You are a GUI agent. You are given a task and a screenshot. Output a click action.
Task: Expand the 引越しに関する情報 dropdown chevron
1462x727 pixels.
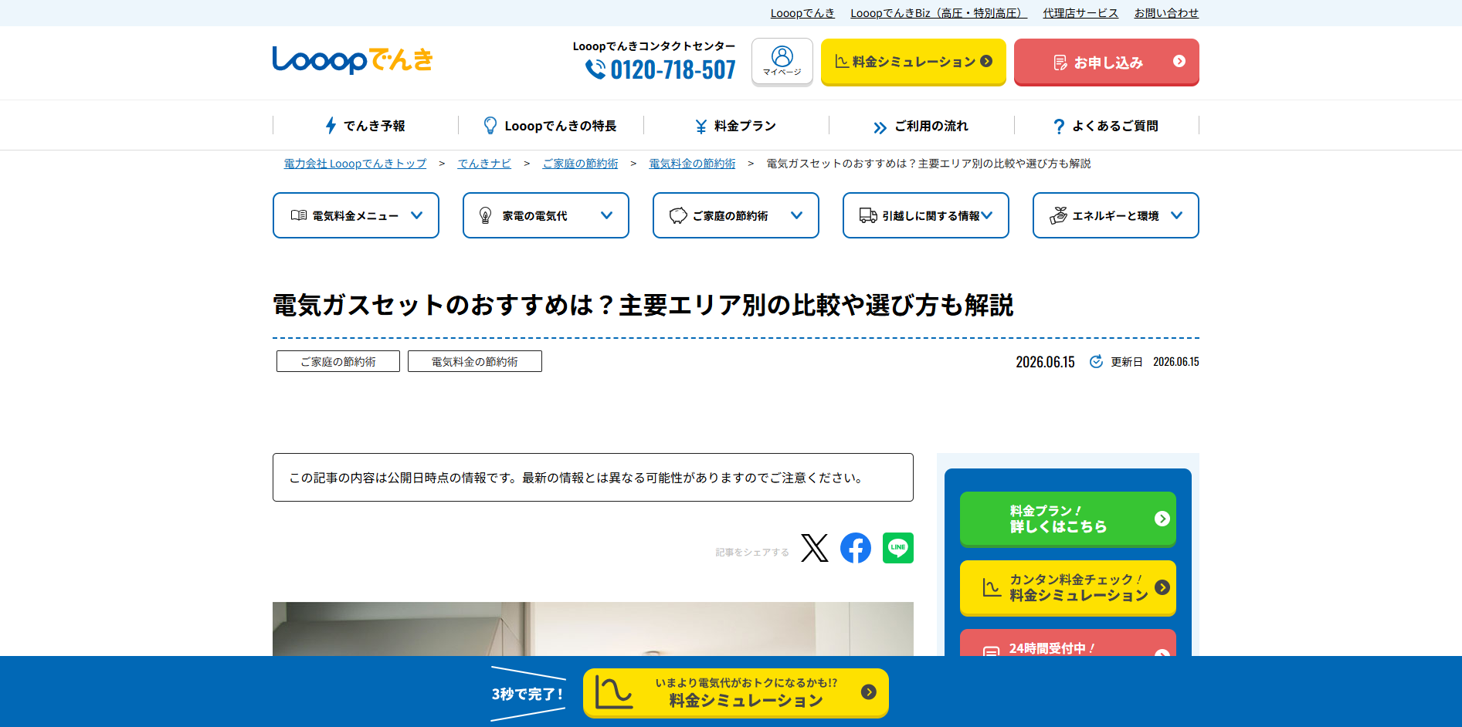point(987,215)
